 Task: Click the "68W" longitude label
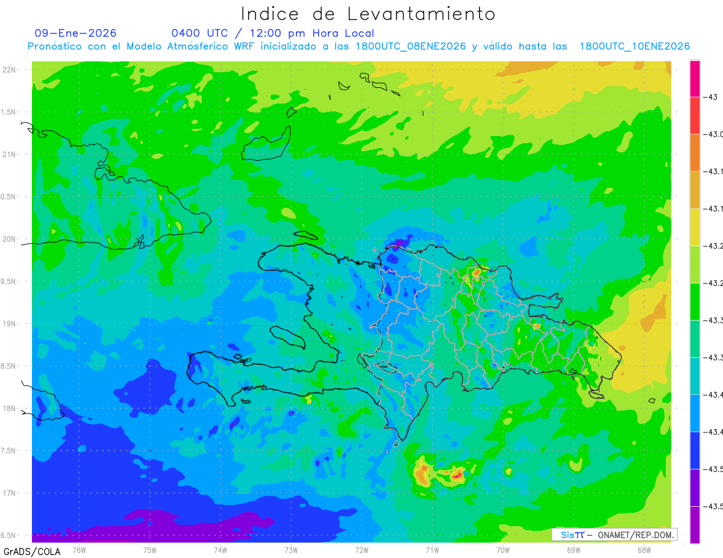pos(644,550)
